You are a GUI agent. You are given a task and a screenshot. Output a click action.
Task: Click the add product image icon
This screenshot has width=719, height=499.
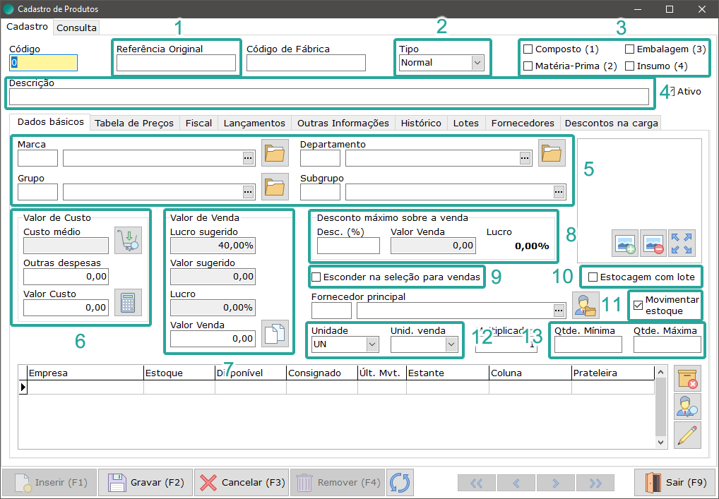(x=624, y=243)
